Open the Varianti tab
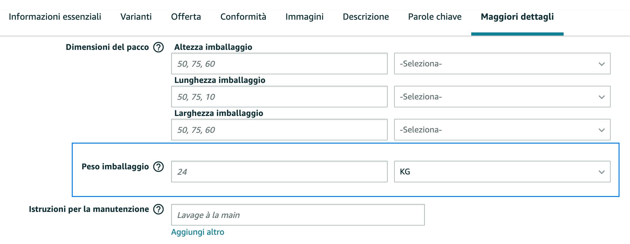This screenshot has width=630, height=244. [136, 17]
